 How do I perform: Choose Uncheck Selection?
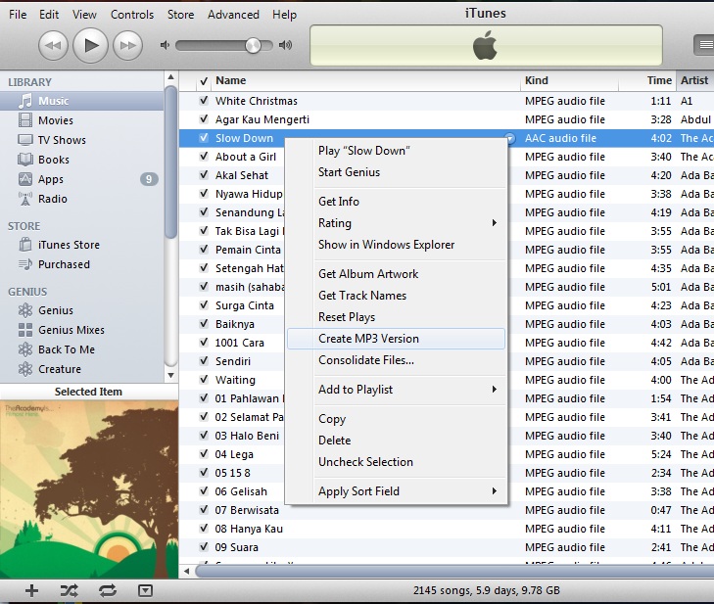pyautogui.click(x=397, y=461)
